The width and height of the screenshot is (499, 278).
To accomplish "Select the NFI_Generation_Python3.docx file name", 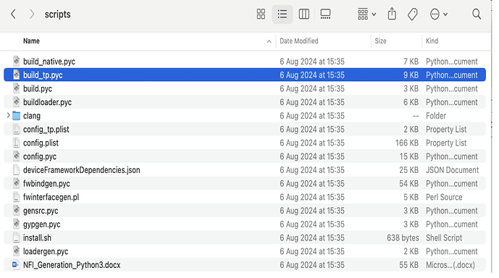I will 72,265.
